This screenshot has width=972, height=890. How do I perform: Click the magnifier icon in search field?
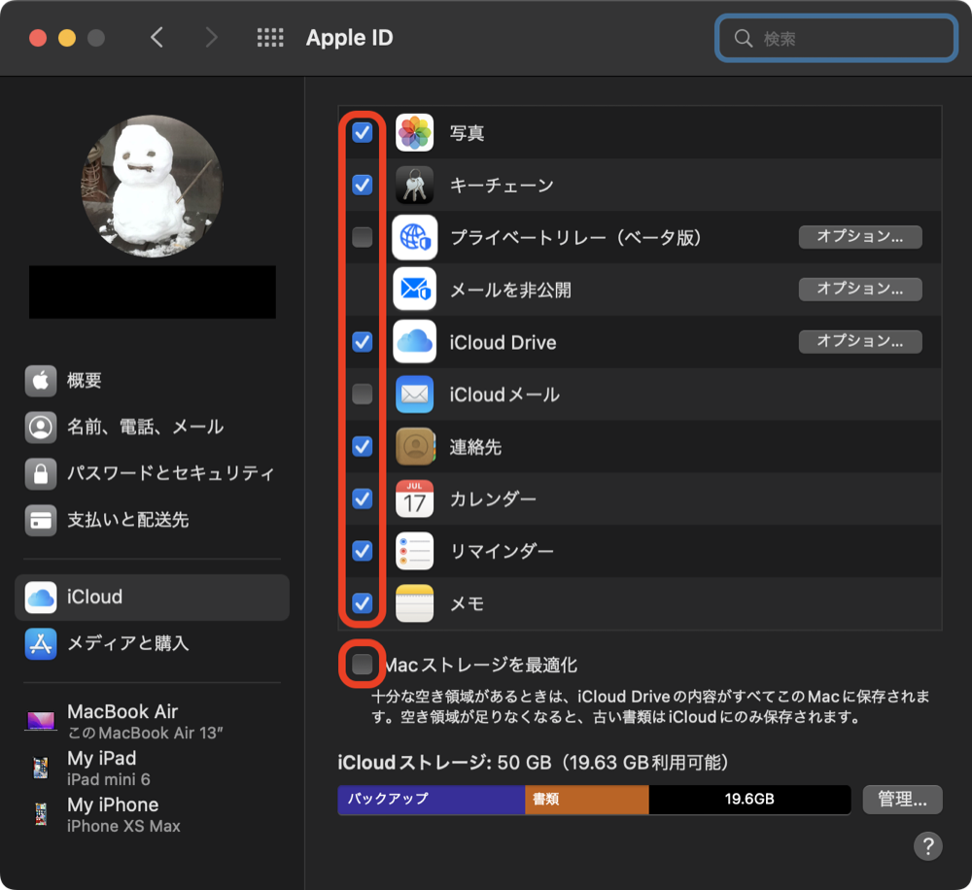(744, 39)
